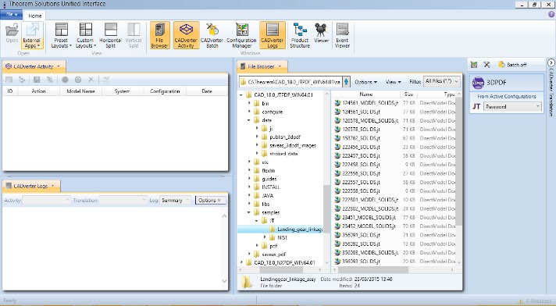Expand the publish_3dpdf folder node
This screenshot has height=306, width=556.
257,137
